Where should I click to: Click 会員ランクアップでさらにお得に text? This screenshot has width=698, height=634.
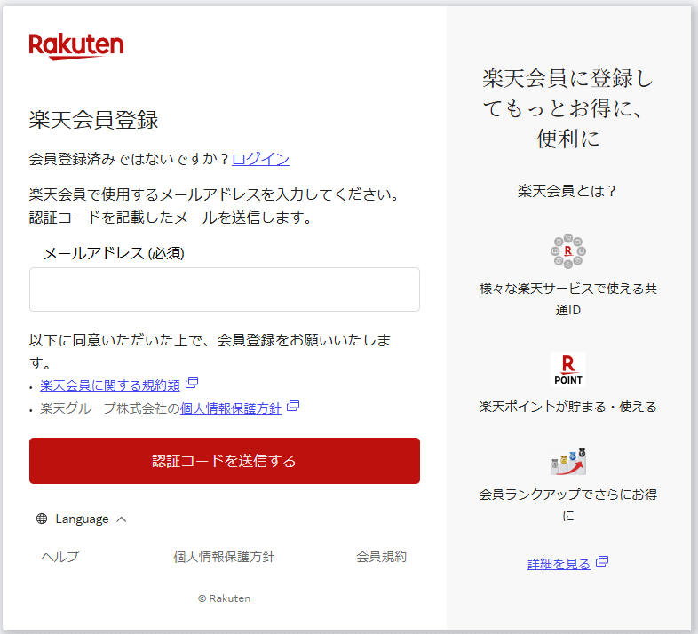(568, 505)
